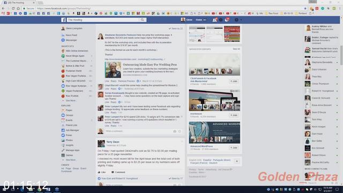Click Home in the top bar
343x193 pixels.
pyautogui.click(x=199, y=20)
